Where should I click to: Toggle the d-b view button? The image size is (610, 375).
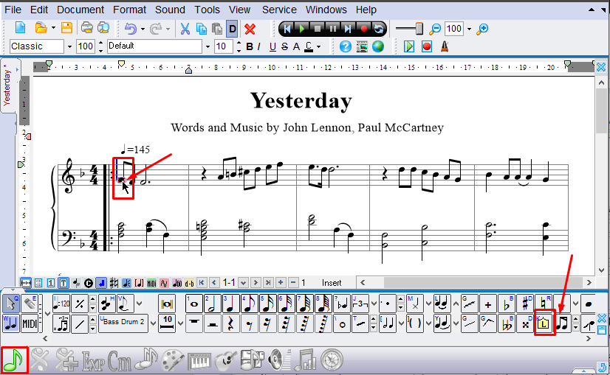pyautogui.click(x=190, y=284)
